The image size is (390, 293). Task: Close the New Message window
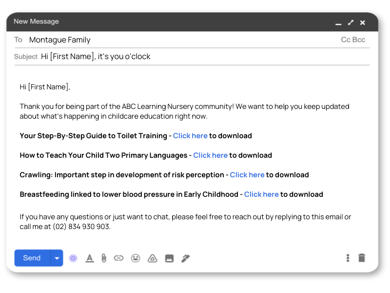363,22
